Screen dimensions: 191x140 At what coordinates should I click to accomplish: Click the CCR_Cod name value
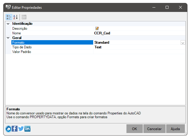[102, 33]
